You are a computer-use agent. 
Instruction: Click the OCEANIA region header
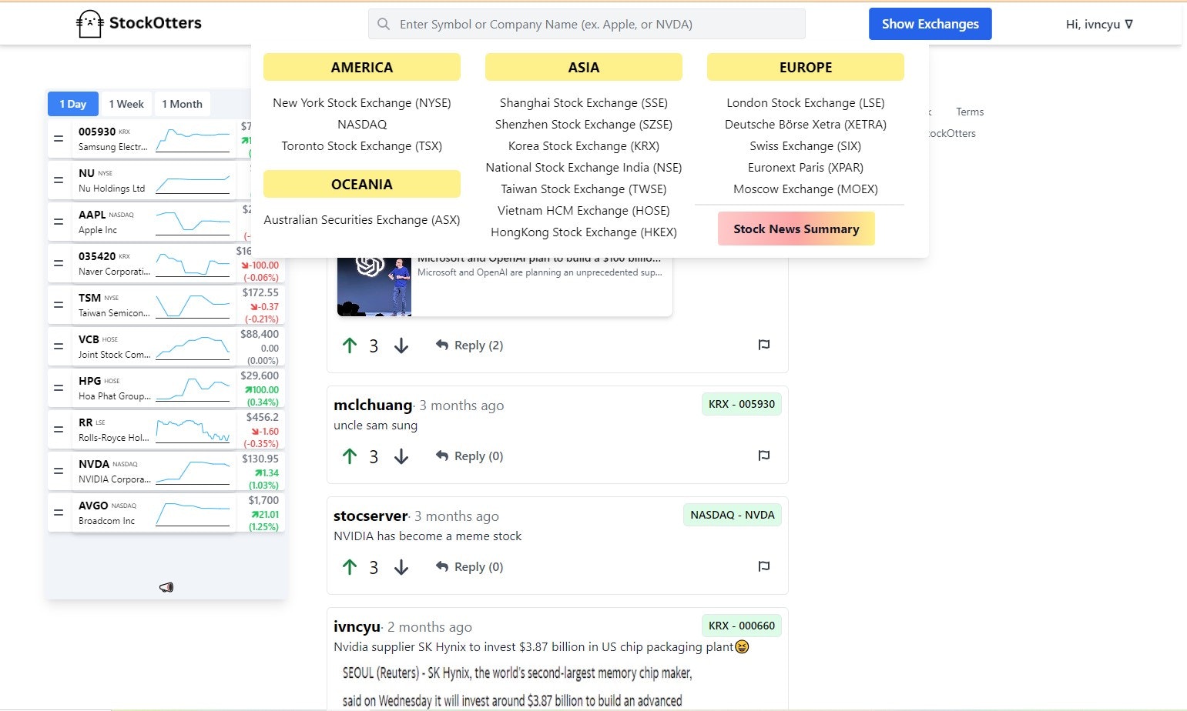(x=362, y=184)
